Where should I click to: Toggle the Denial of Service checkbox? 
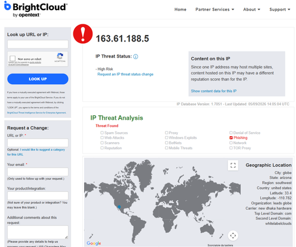[x=231, y=133]
